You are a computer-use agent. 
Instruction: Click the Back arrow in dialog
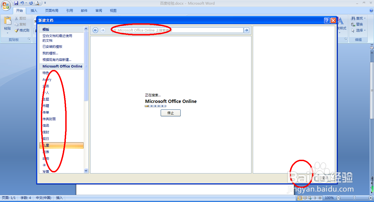pos(95,30)
